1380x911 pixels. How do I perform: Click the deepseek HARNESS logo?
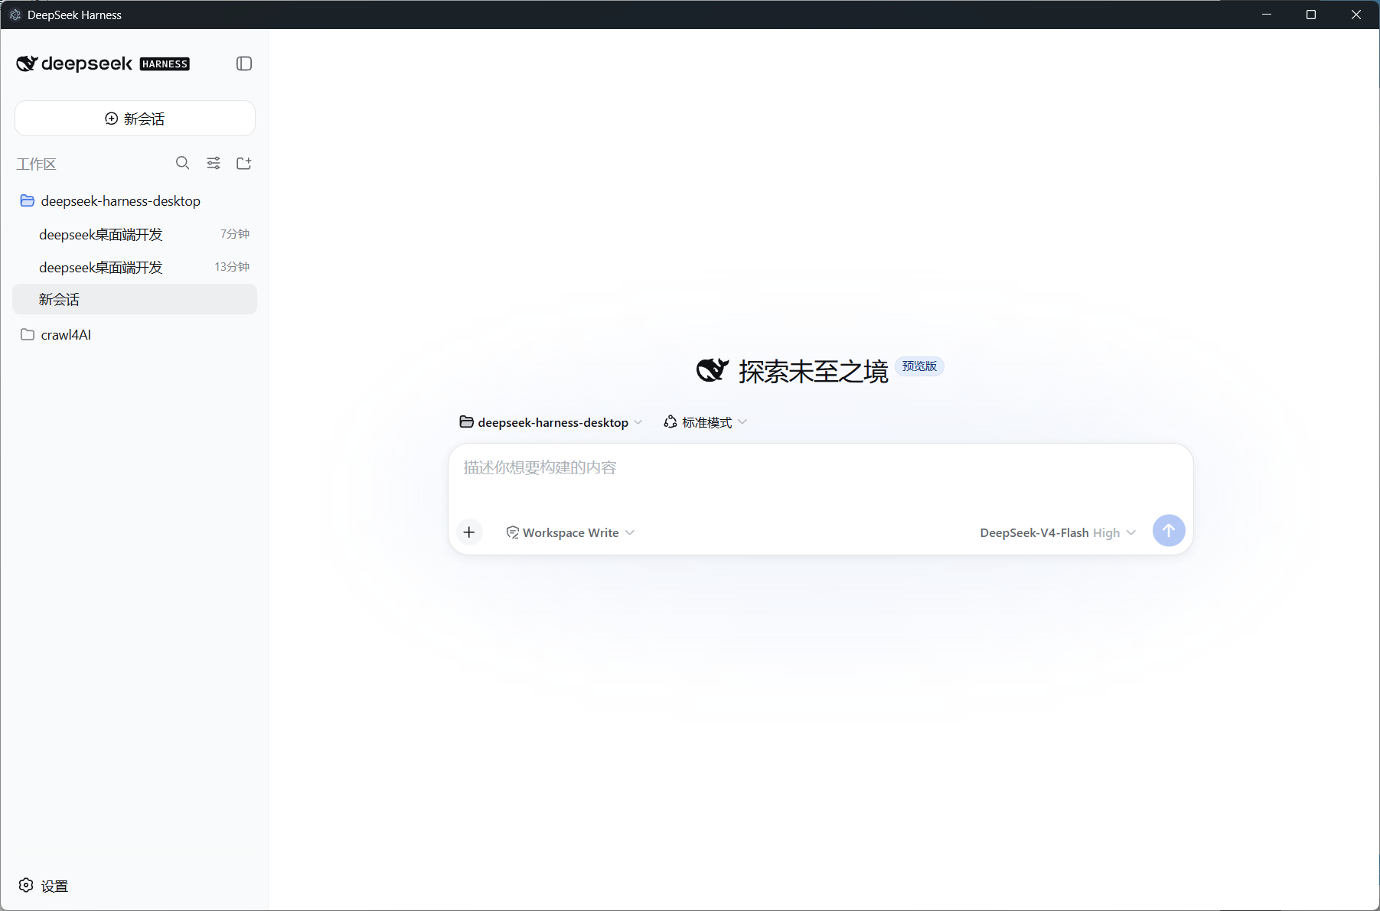click(x=103, y=63)
